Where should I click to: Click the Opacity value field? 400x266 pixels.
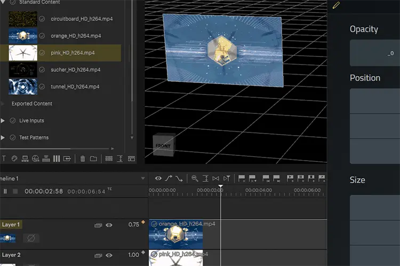pos(375,53)
